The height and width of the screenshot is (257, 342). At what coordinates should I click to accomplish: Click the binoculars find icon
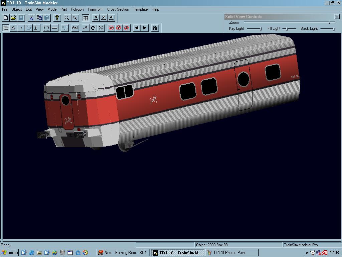coord(155,28)
